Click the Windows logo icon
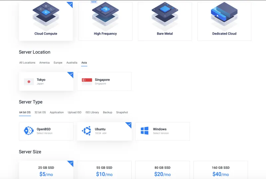The width and height of the screenshot is (266, 179). 145,131
